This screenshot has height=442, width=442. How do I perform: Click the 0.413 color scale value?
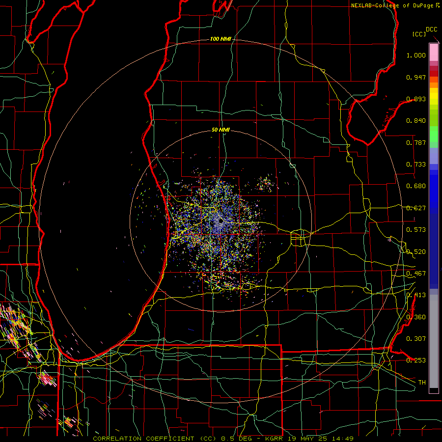tap(416, 295)
